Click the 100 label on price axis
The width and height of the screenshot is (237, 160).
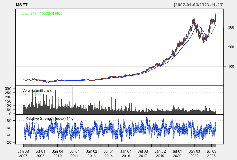(x=231, y=66)
